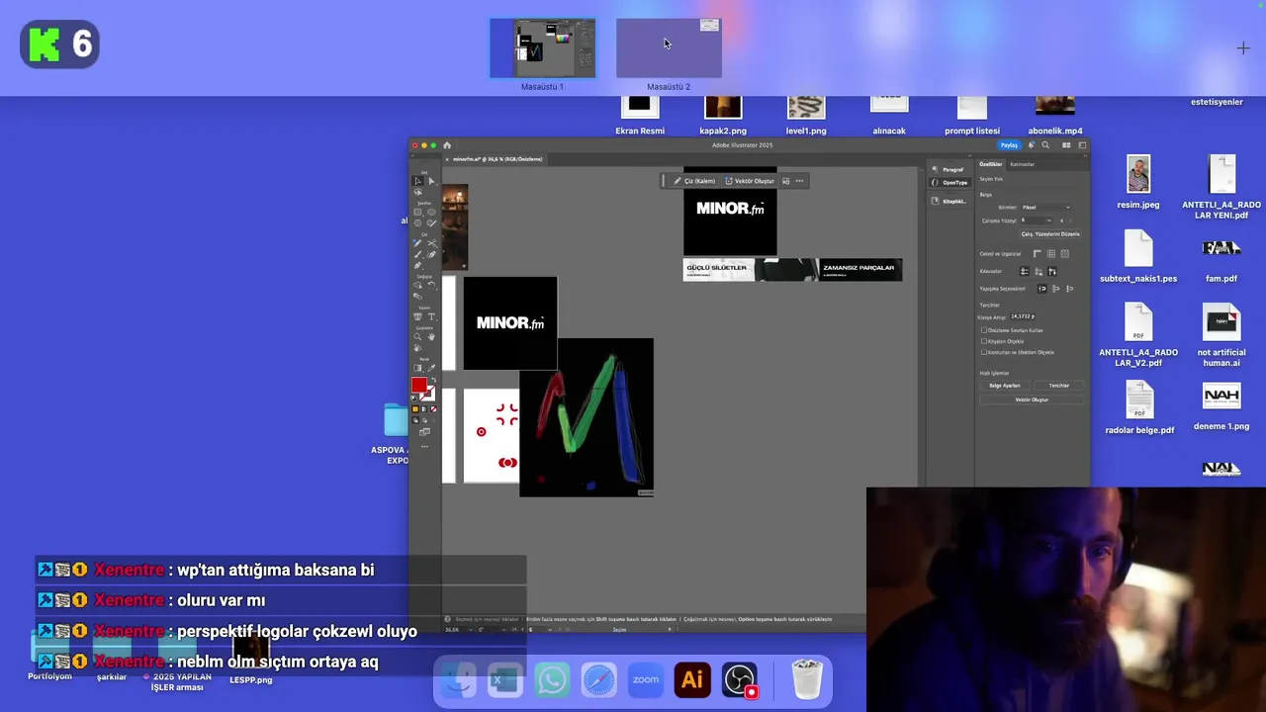
Task: Set paint mode to None swatch
Action: coord(433,408)
